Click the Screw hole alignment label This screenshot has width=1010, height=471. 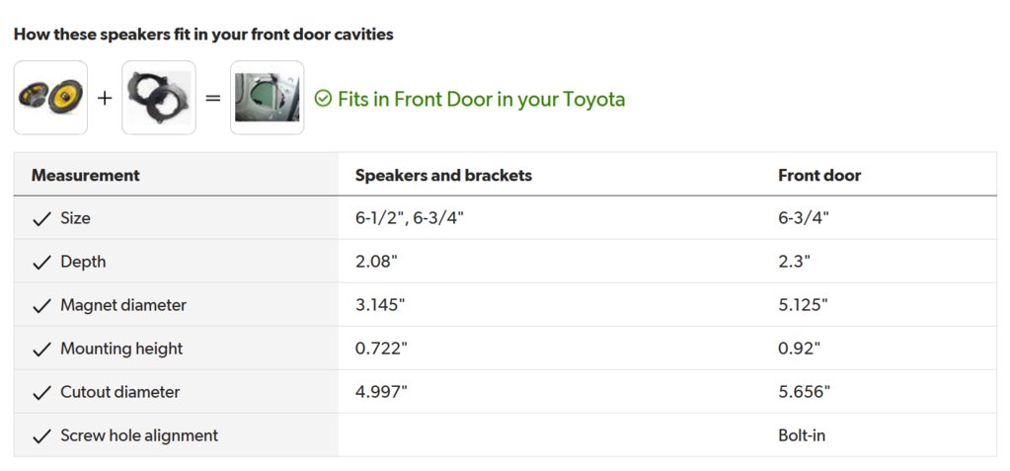click(139, 435)
